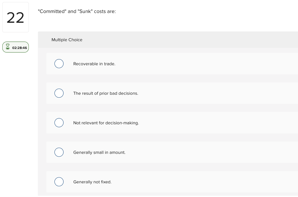Click the timer showing 02:28:46
The image size is (298, 197).
coord(19,48)
